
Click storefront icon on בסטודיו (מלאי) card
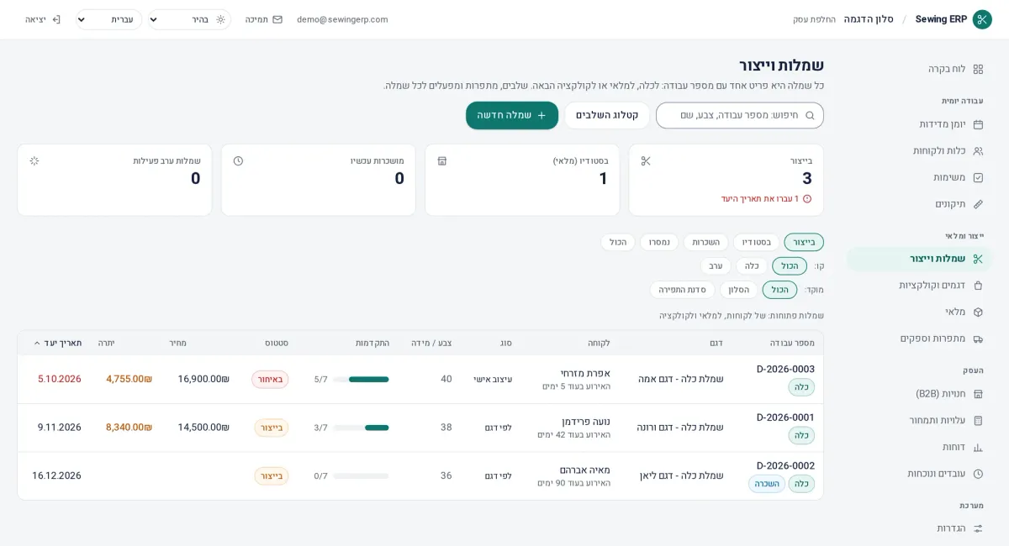[x=442, y=160]
